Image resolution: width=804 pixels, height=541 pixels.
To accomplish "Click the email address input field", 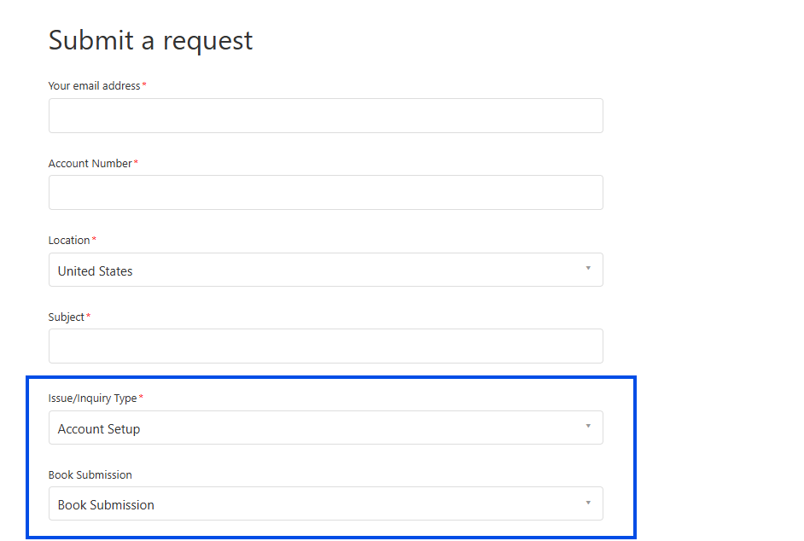I will click(x=325, y=116).
